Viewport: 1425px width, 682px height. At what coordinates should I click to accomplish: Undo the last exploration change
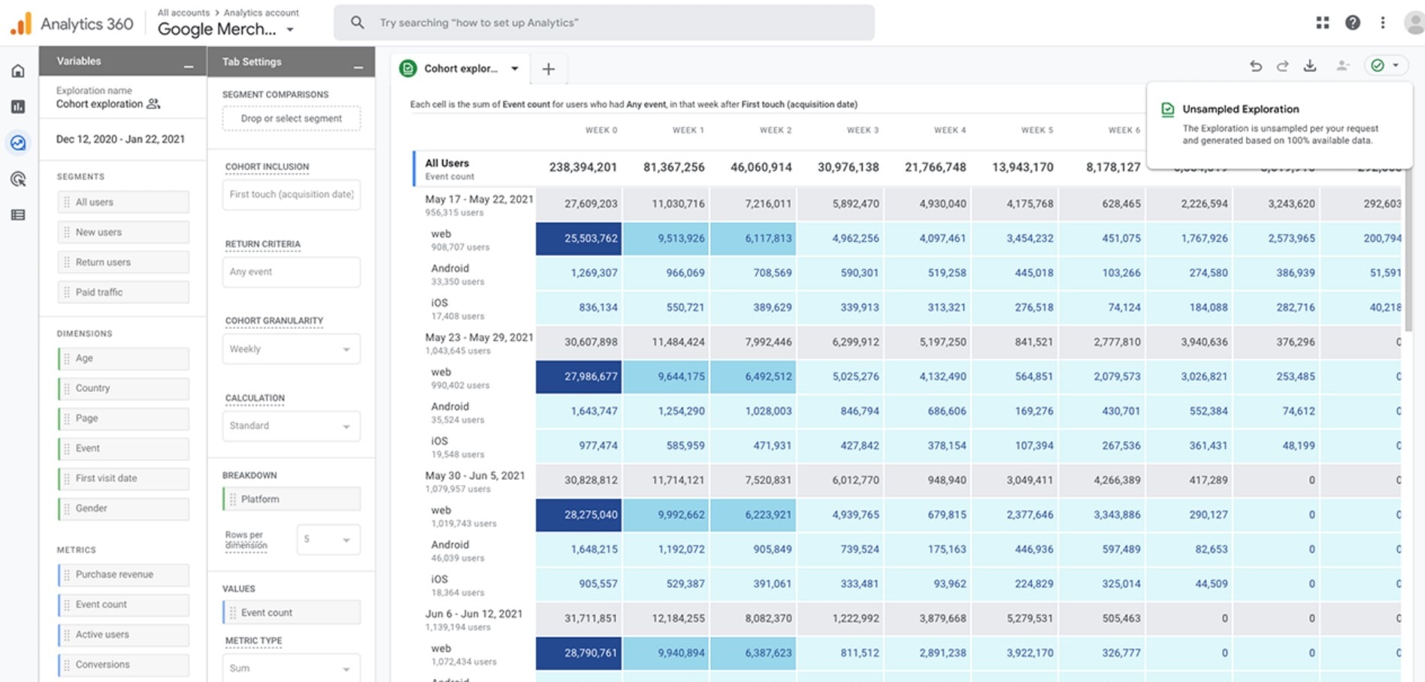tap(1256, 66)
